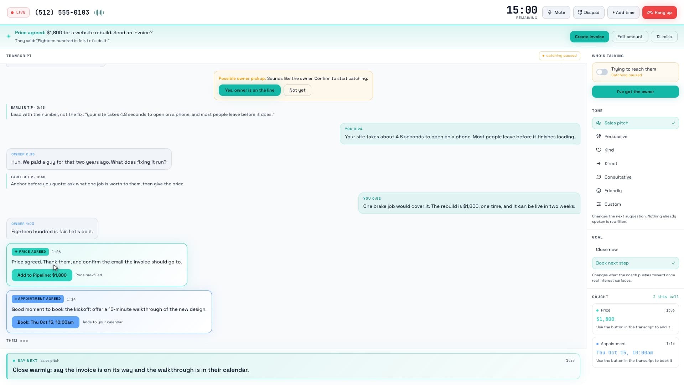Click the arrow icon next to Direct
This screenshot has width=684, height=385.
598,164
